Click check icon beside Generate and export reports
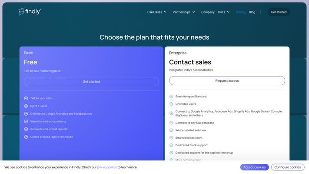Viewport: 309px width, 174px height. [26, 129]
